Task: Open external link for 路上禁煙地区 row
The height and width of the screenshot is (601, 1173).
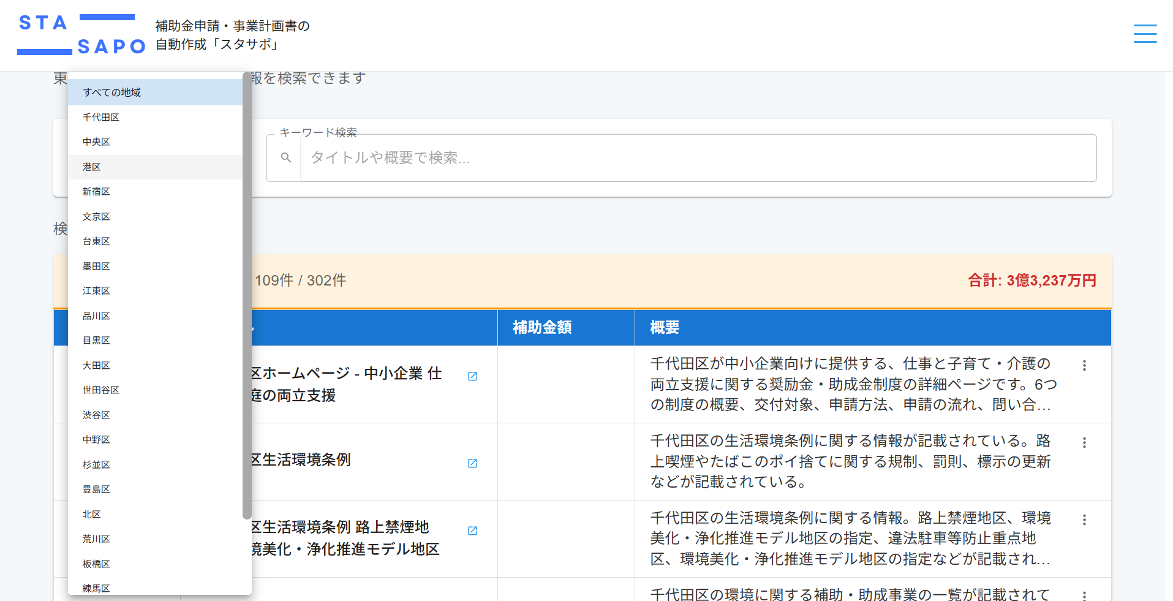Action: [472, 531]
